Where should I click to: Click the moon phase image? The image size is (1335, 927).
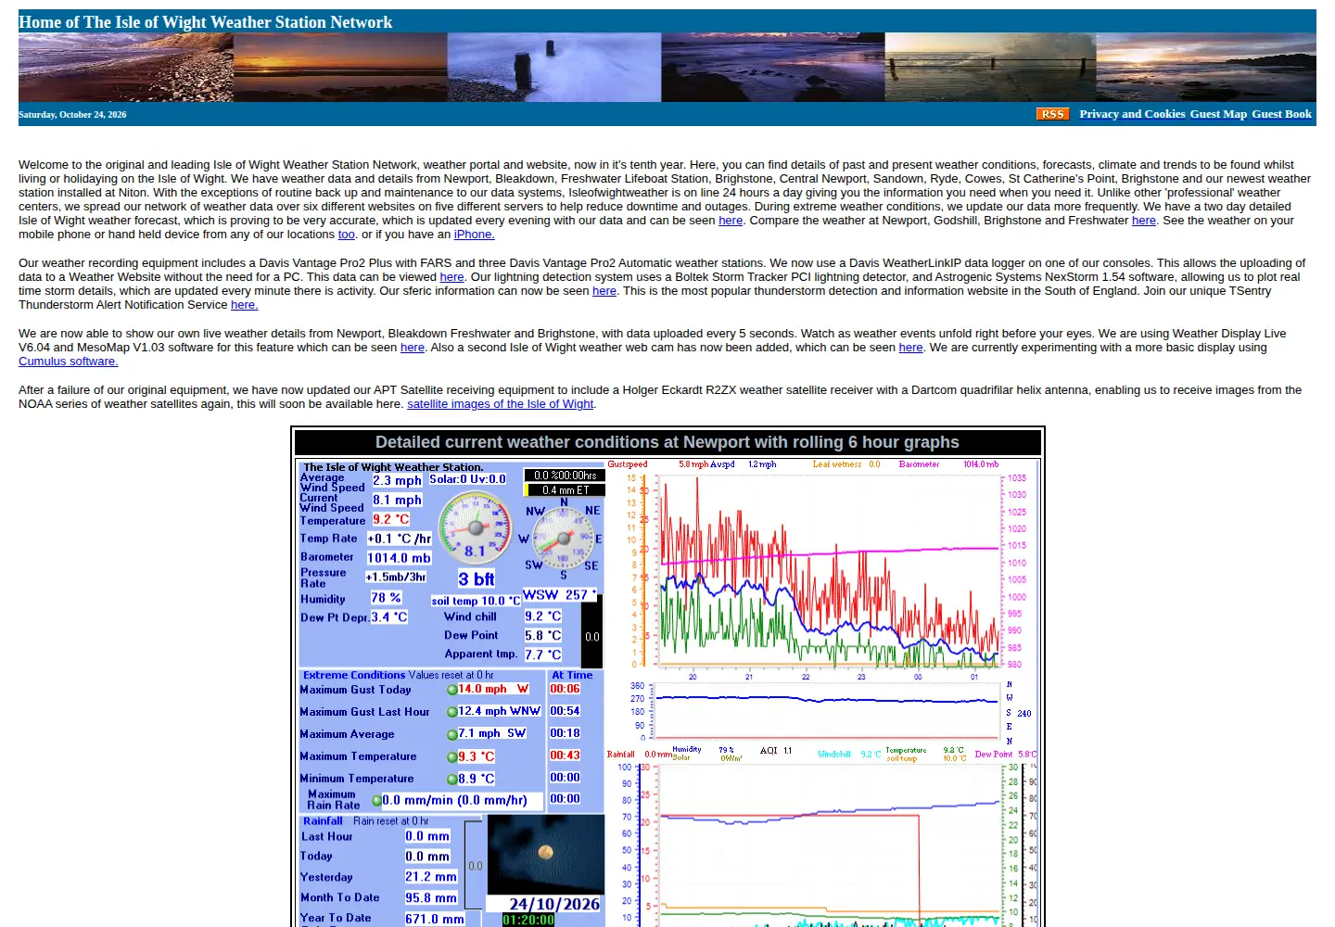(x=546, y=854)
